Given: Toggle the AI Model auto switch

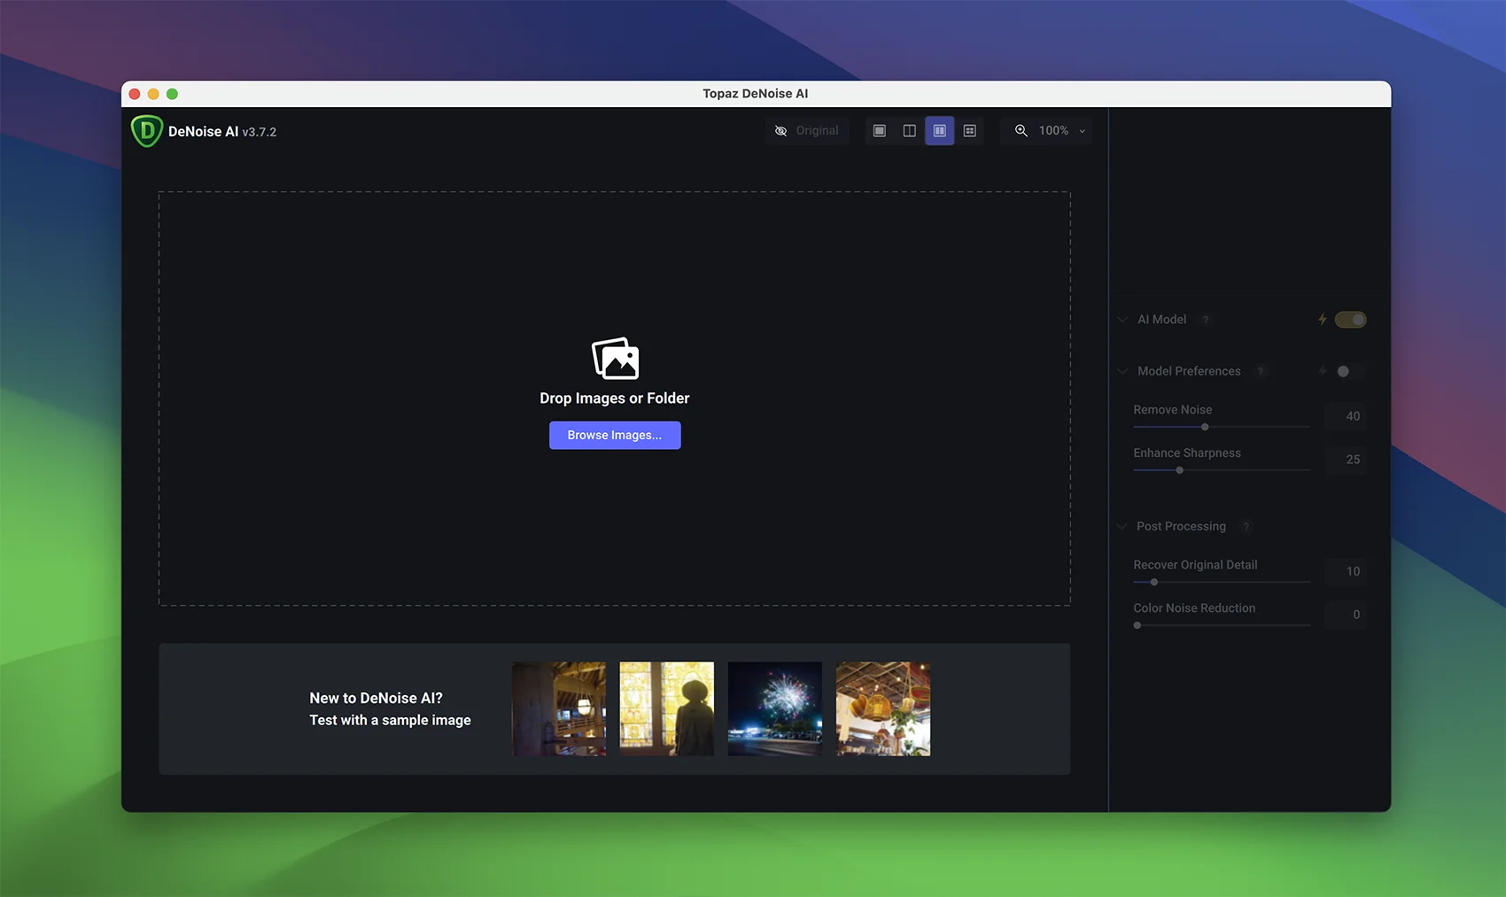Looking at the screenshot, I should (1351, 320).
